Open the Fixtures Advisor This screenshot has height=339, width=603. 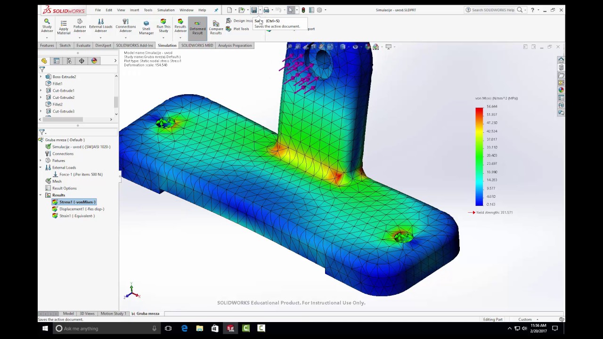[80, 26]
